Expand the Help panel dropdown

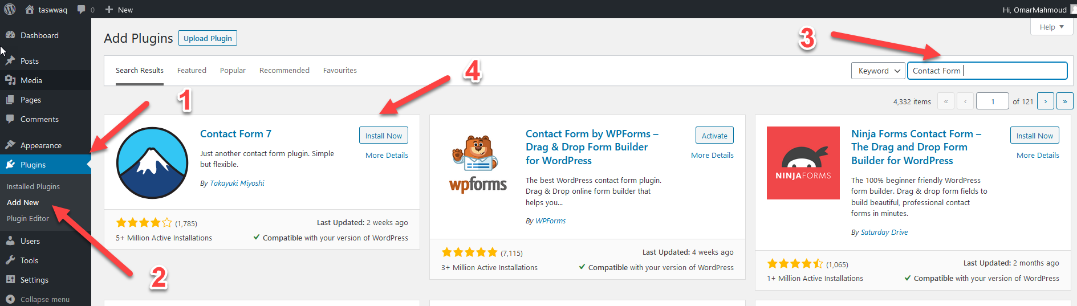[x=1052, y=27]
